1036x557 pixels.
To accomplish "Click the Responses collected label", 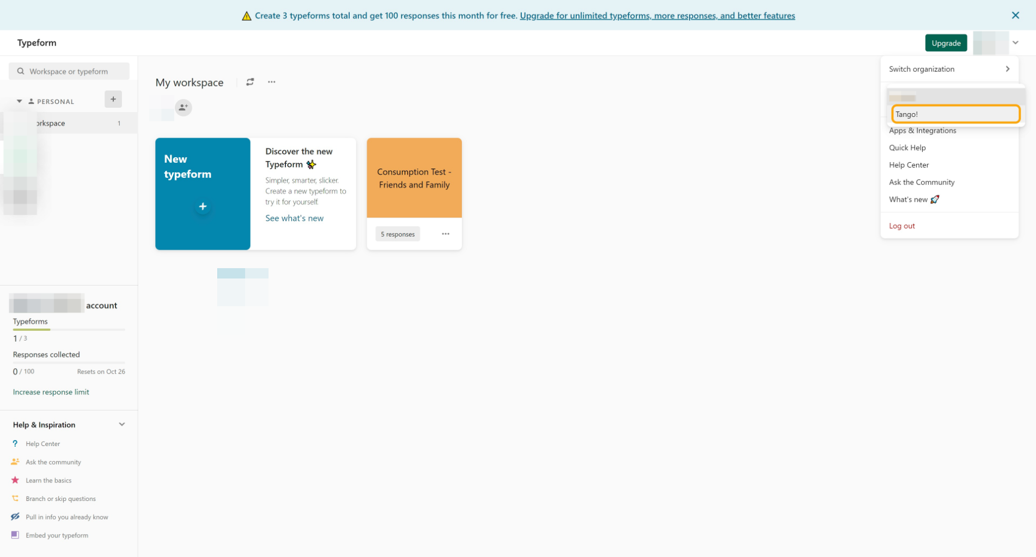I will (46, 355).
